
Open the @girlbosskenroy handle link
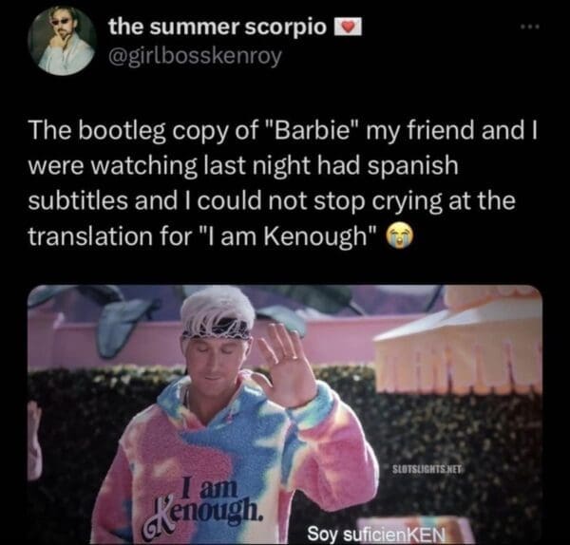195,56
